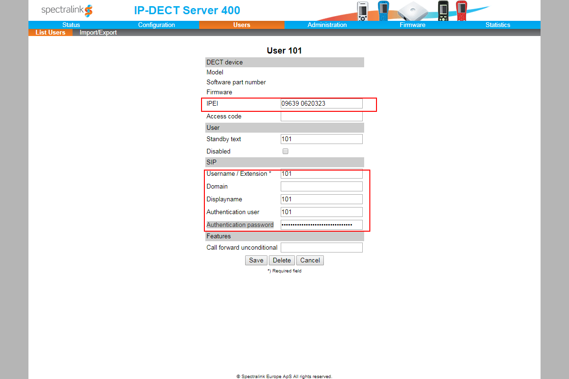The image size is (569, 379).
Task: Cancel editing the user
Action: tap(310, 260)
